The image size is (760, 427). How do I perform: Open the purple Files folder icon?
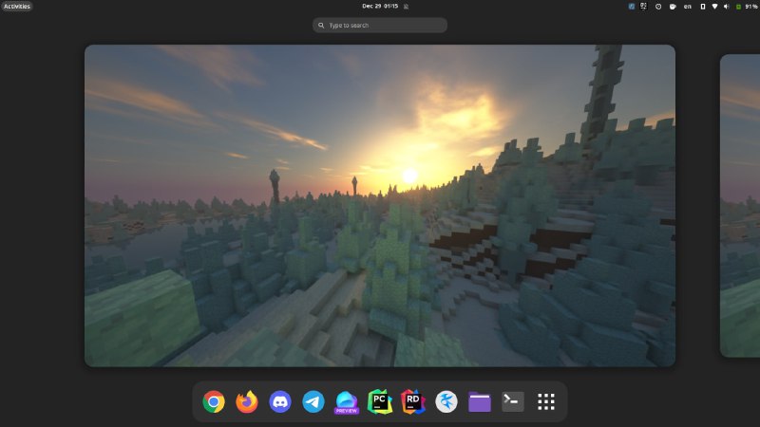[x=480, y=402]
